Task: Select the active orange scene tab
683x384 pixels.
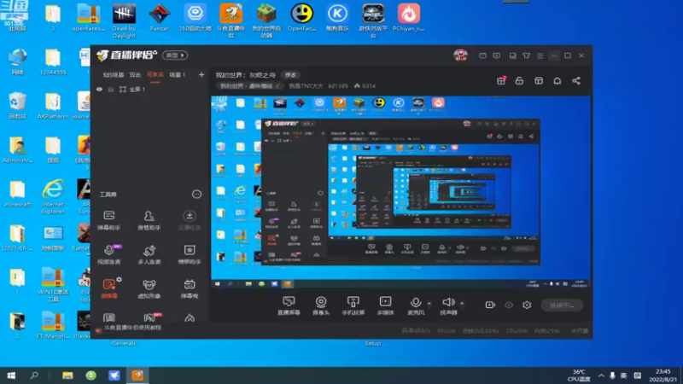Action: click(x=155, y=75)
